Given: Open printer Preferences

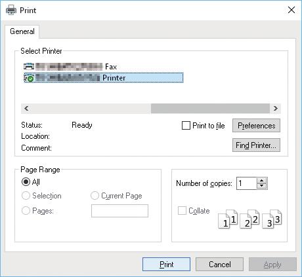Looking at the screenshot, I should click(256, 126).
